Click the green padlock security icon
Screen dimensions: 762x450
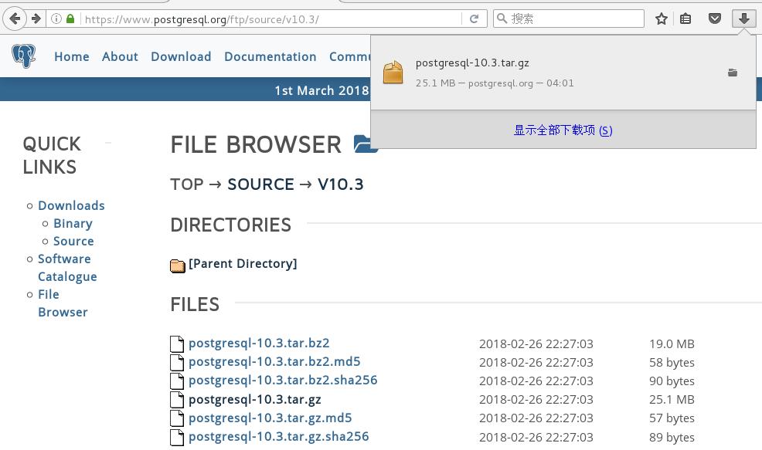point(70,19)
